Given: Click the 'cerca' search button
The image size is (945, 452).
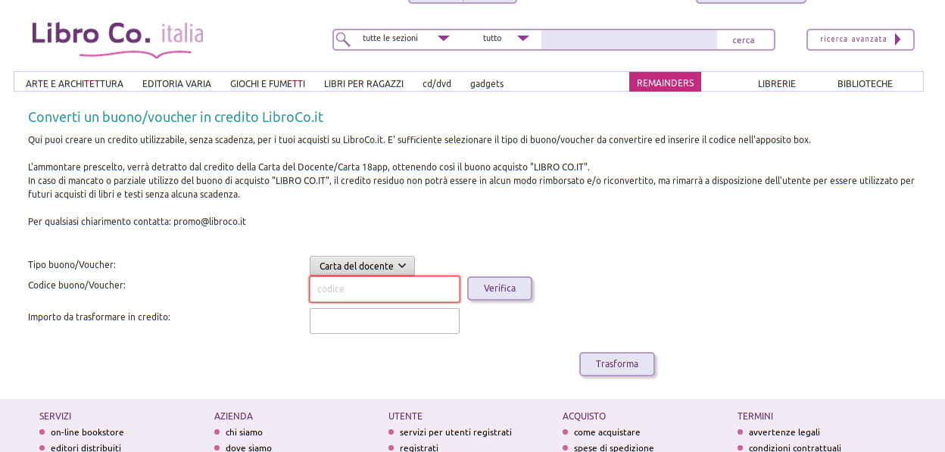Looking at the screenshot, I should [744, 40].
